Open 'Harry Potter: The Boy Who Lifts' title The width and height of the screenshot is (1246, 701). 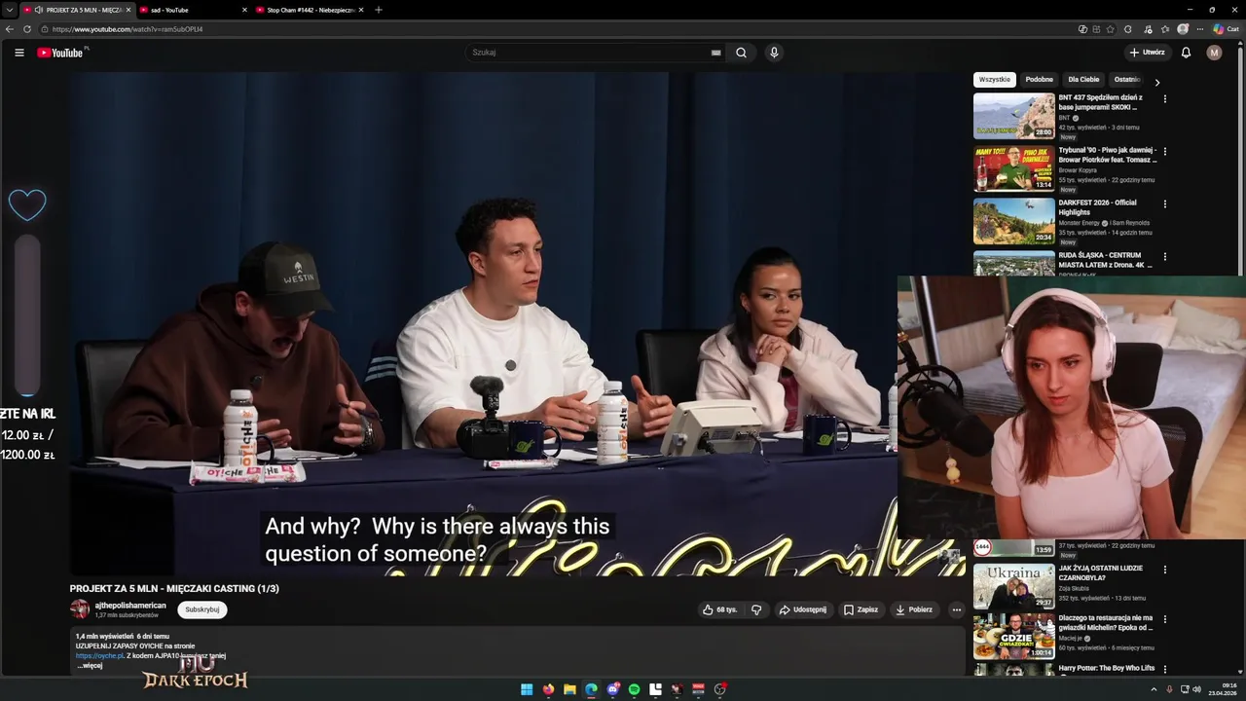coord(1107,668)
